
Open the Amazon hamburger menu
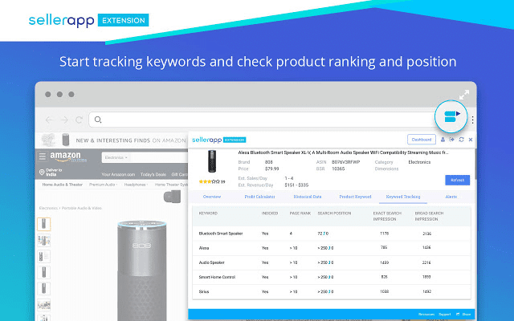[43, 158]
